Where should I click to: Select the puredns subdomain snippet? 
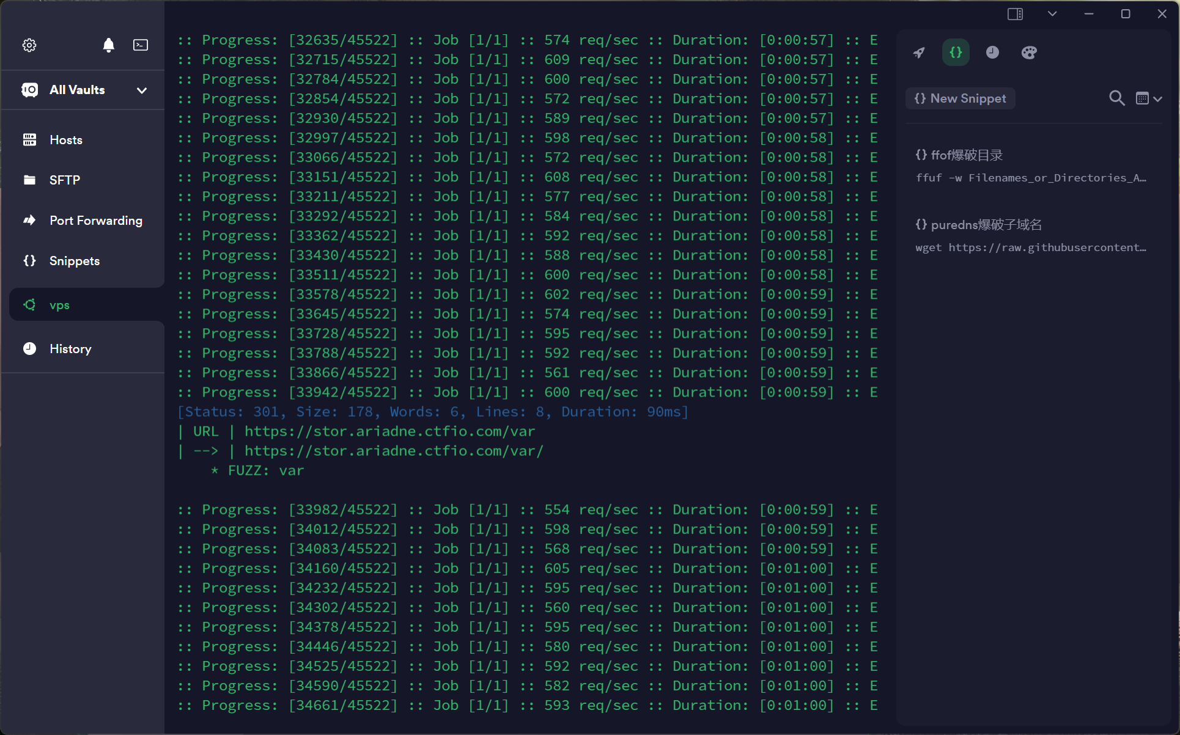click(x=1030, y=236)
